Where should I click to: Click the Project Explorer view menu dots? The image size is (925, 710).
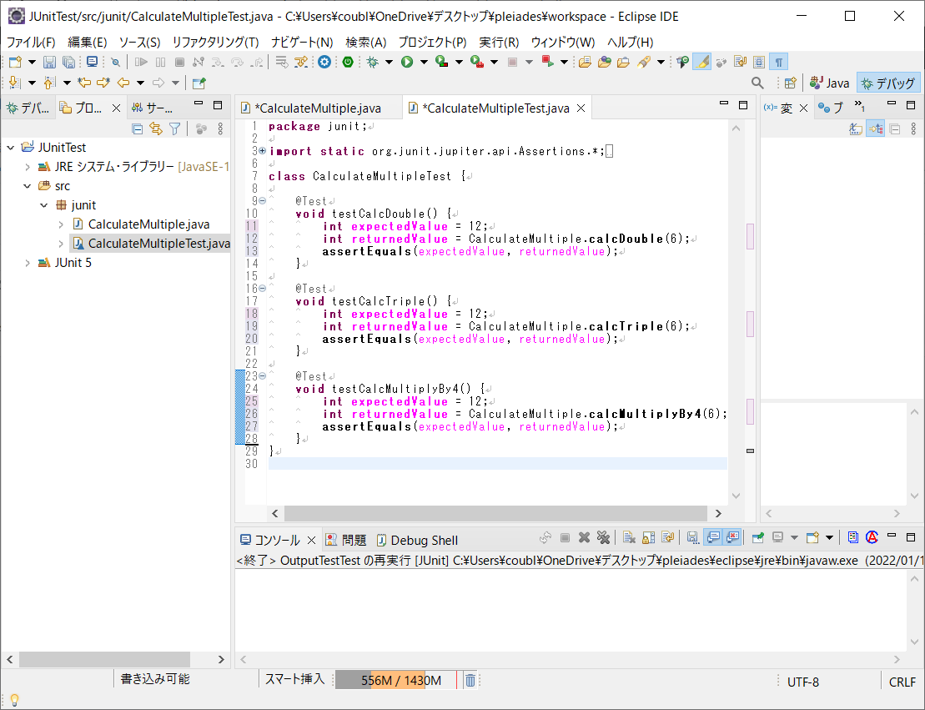pos(220,128)
